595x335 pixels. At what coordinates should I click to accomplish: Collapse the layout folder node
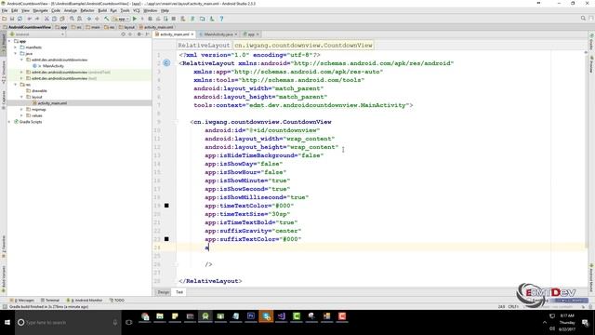point(21,97)
